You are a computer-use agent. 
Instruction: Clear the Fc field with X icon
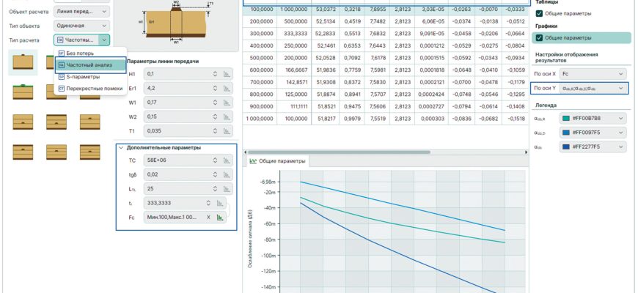click(208, 217)
